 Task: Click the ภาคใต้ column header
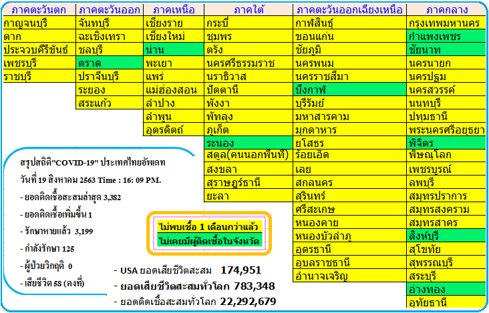pos(249,10)
